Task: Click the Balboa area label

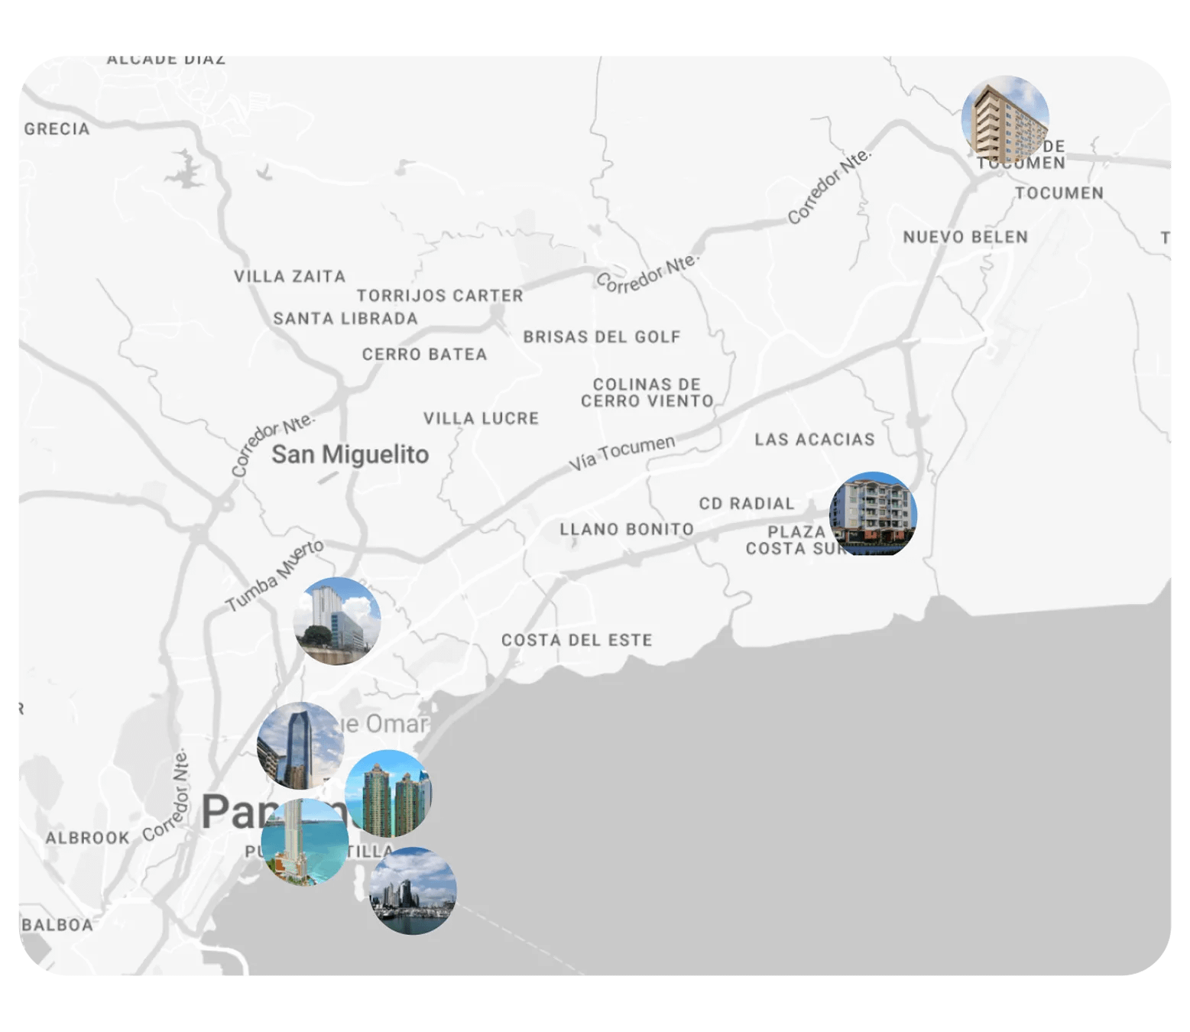Action: point(58,925)
